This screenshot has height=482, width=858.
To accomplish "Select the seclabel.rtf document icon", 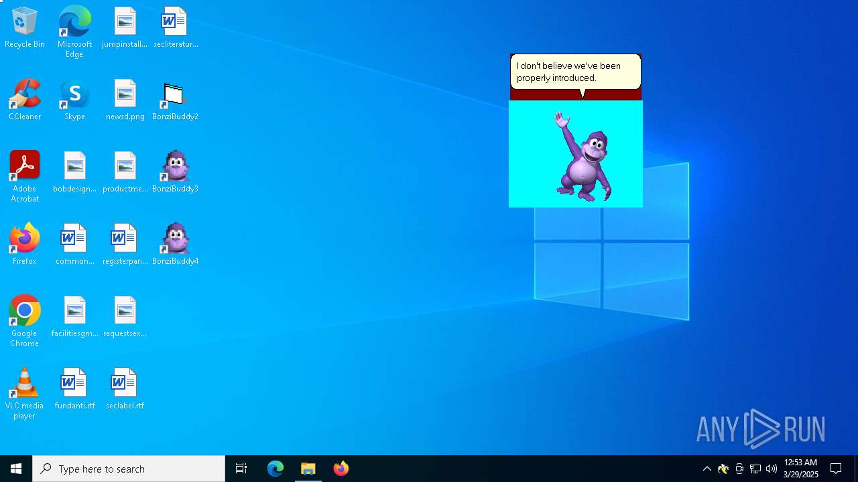I will [125, 389].
